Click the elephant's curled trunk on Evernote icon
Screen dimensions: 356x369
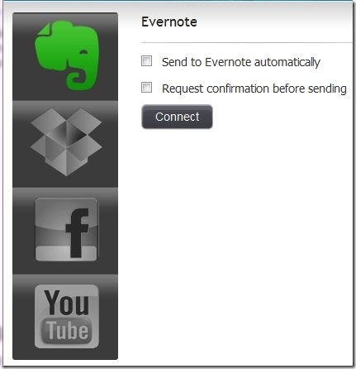78,80
